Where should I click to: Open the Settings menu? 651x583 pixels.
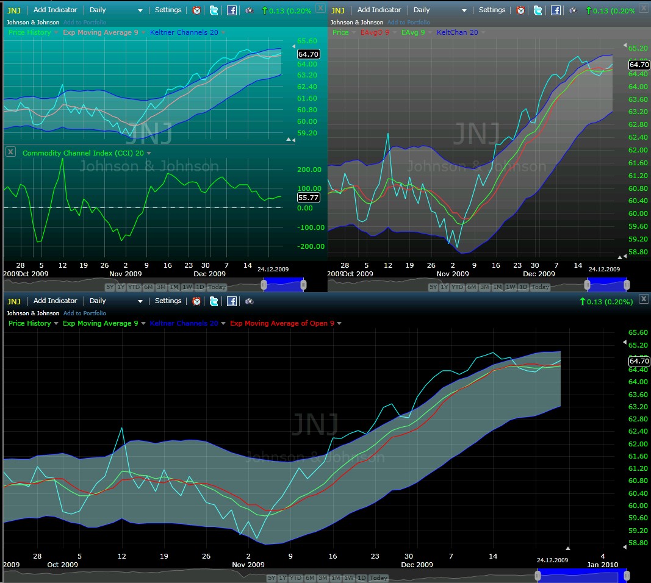click(168, 10)
